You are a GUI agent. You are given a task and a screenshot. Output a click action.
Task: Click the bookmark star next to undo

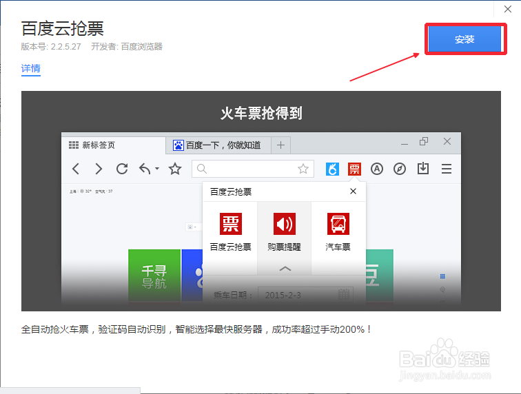(175, 169)
